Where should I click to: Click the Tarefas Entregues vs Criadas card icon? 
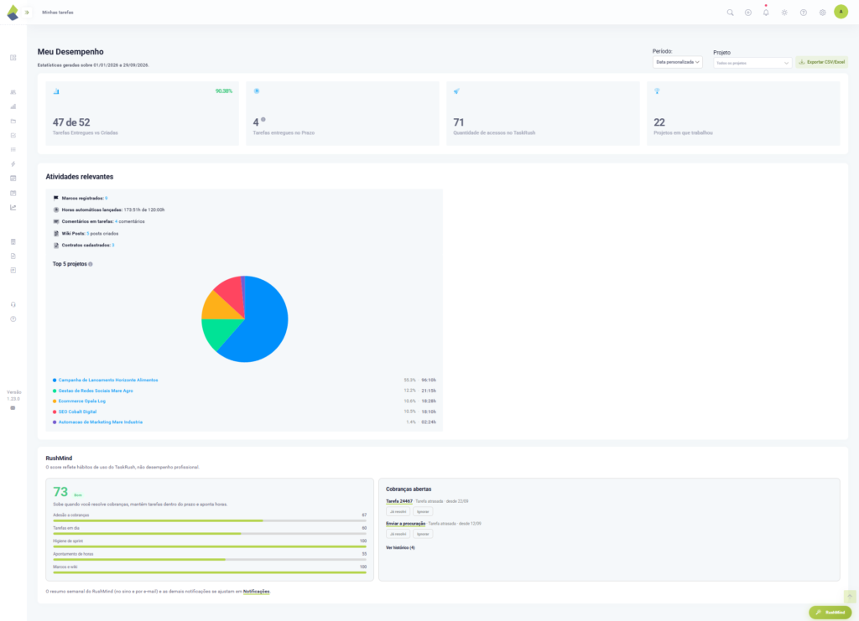[56, 91]
